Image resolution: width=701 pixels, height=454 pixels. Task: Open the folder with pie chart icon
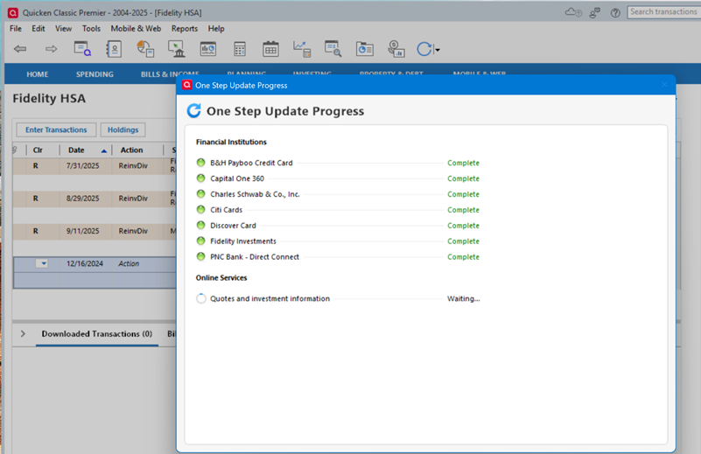point(365,49)
